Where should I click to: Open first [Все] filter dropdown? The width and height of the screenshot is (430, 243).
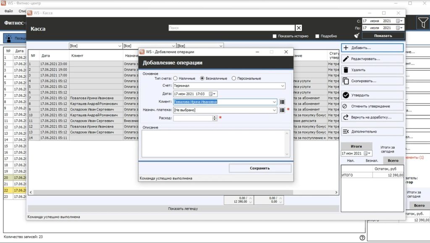(120, 46)
